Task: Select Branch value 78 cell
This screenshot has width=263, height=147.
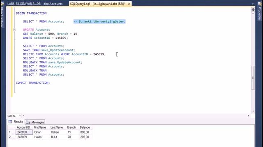Action: pos(72,137)
